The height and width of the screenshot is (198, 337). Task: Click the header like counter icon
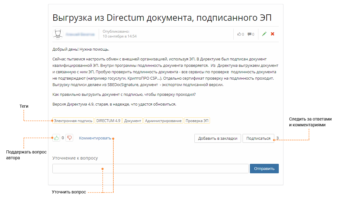point(239,34)
